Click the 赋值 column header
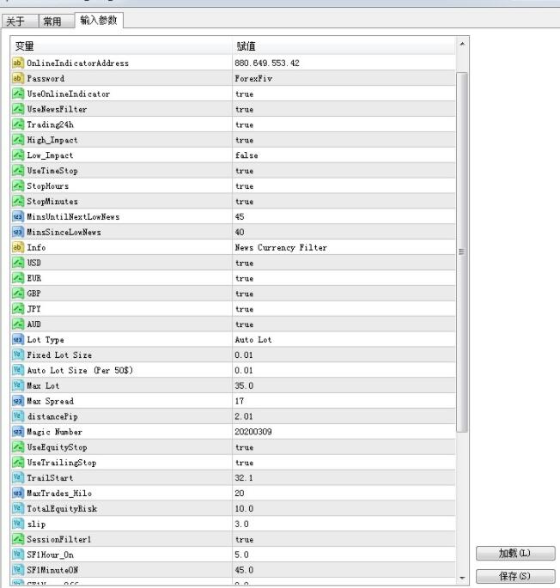This screenshot has width=560, height=588. 344,45
